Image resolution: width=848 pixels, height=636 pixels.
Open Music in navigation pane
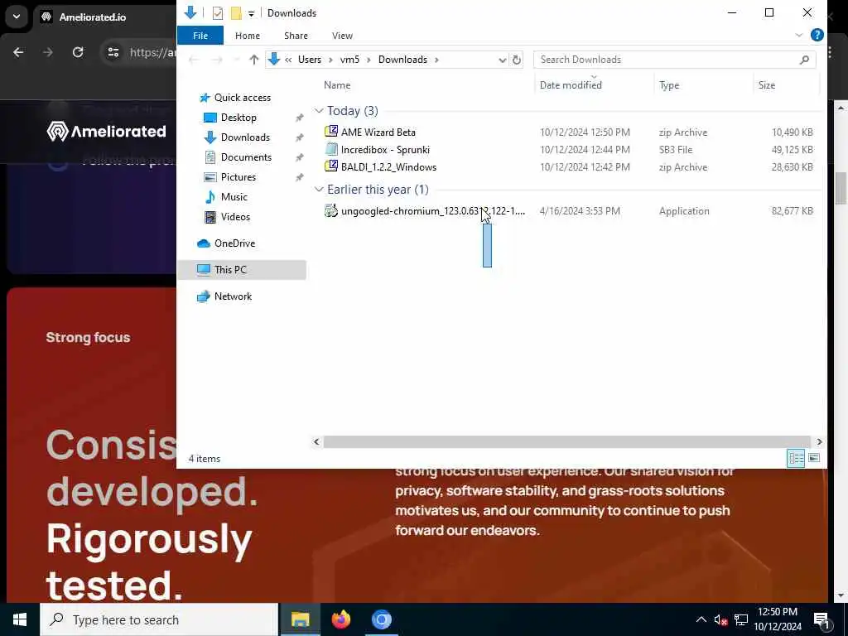click(x=234, y=197)
